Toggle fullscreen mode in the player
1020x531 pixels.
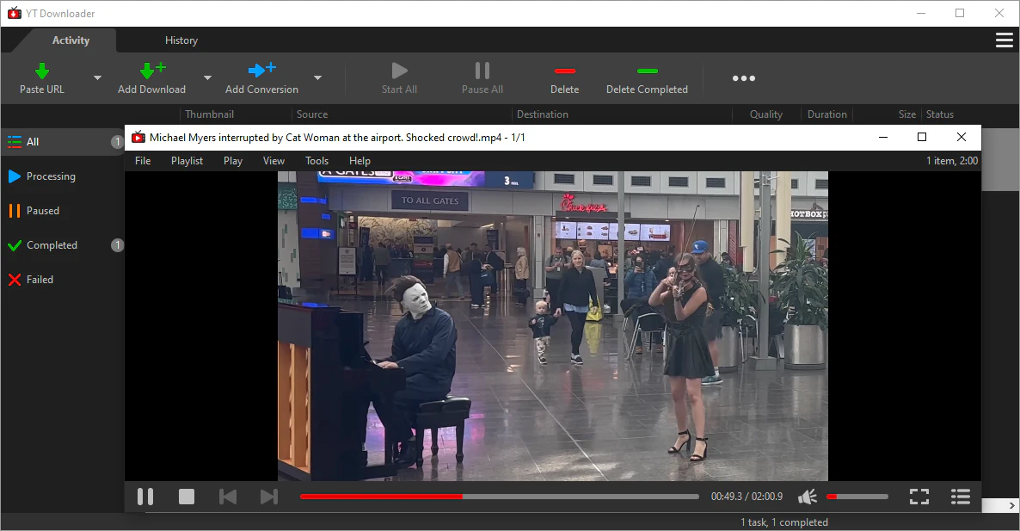[919, 497]
